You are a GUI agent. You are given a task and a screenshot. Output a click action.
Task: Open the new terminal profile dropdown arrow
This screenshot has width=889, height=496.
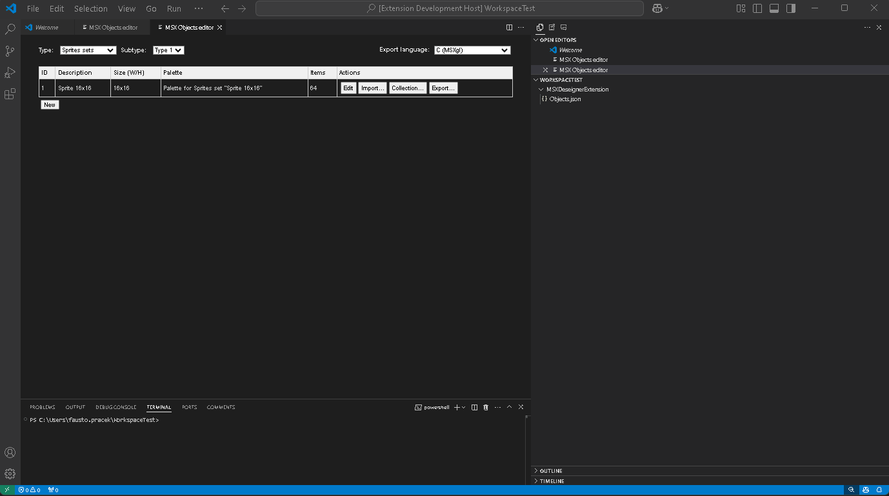(x=463, y=407)
